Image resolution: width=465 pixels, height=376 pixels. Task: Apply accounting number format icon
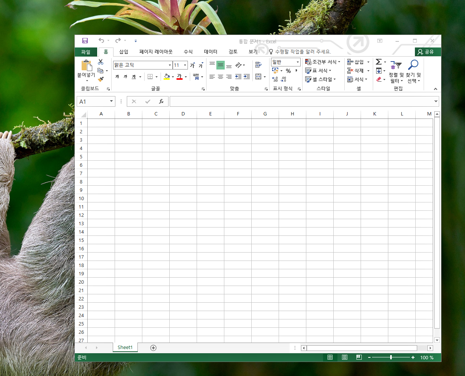275,71
